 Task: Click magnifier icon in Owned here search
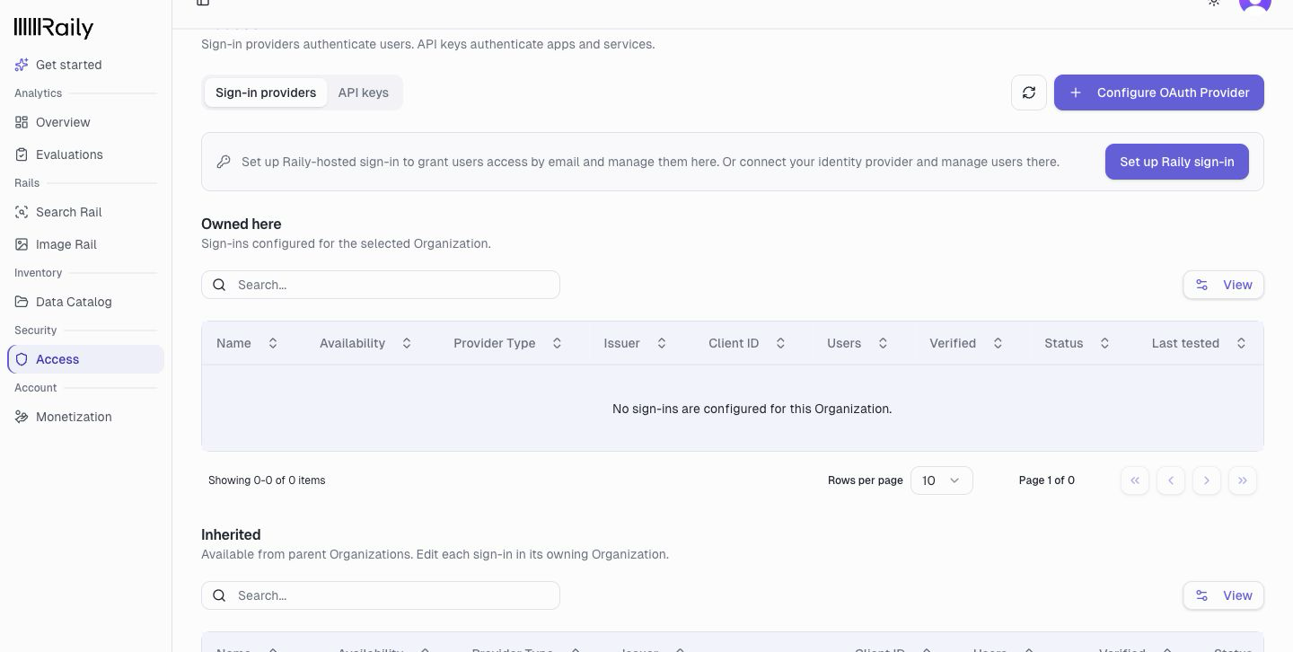pyautogui.click(x=219, y=285)
